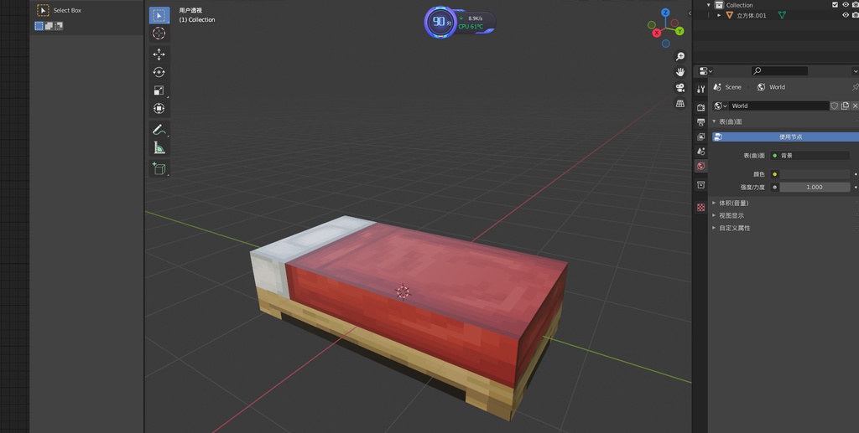This screenshot has width=859, height=433.
Task: Hide 立方体.001 in viewport via eye icon
Action: coord(846,15)
